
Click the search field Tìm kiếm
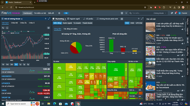tap(140, 13)
